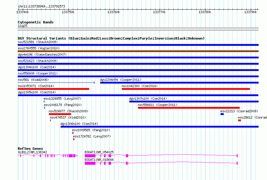
Task: Click the nsv1042300 (Coe2014) red bar
Action: [x=186, y=89]
